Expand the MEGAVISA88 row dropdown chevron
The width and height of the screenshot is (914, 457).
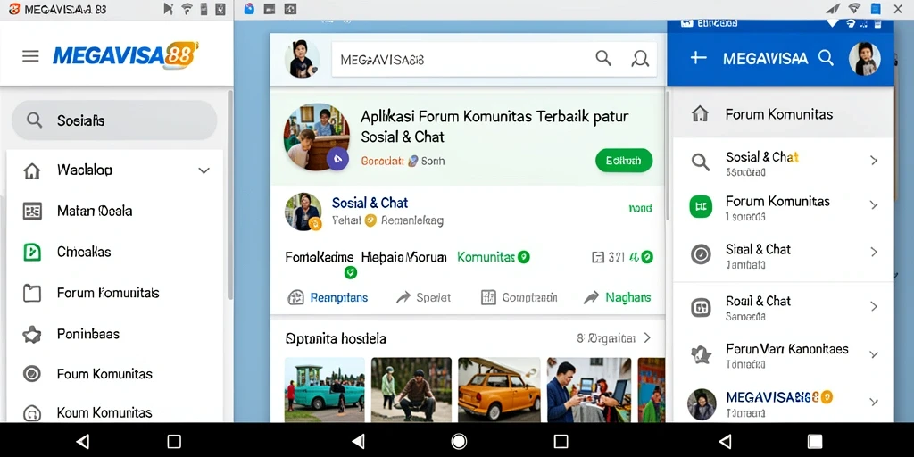(873, 402)
